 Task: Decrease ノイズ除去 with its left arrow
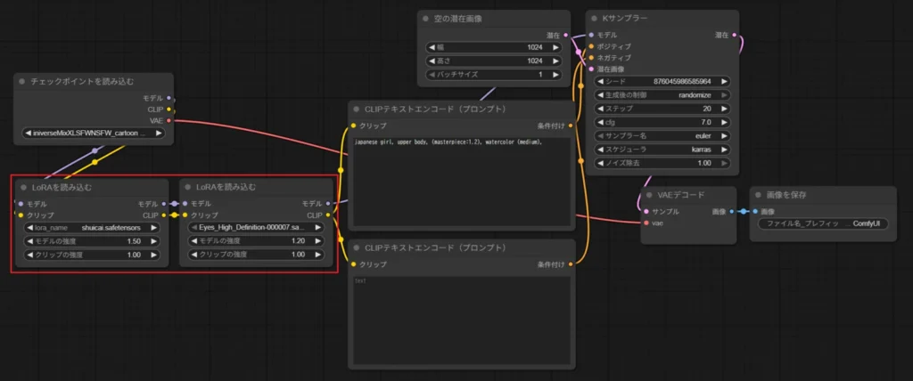coord(600,164)
